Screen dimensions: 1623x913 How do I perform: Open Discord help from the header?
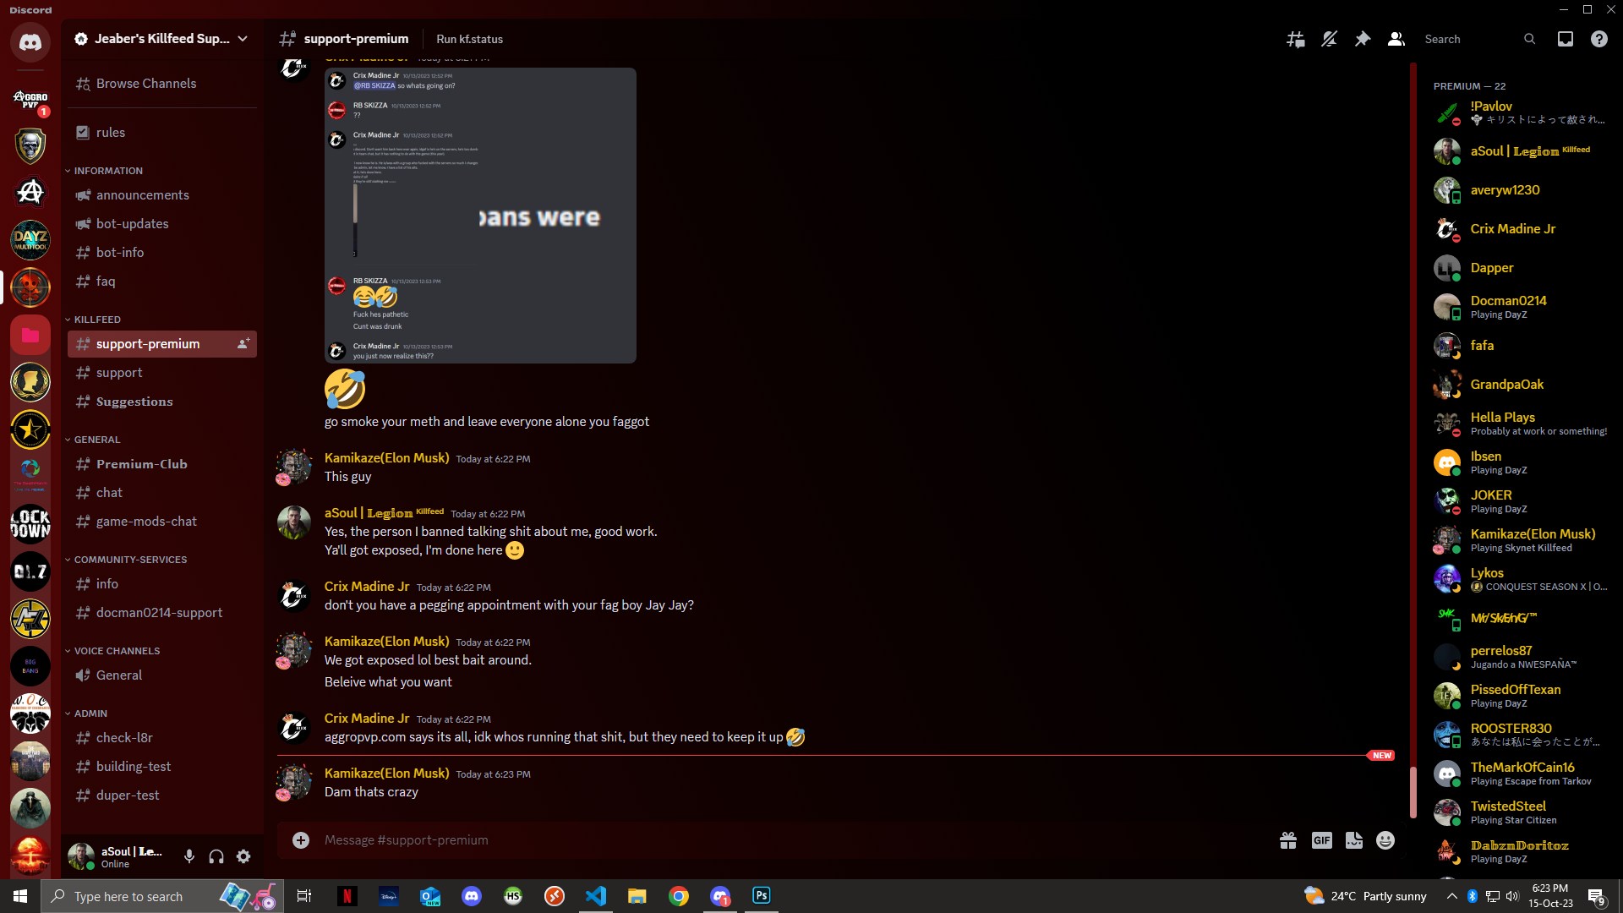pyautogui.click(x=1599, y=39)
